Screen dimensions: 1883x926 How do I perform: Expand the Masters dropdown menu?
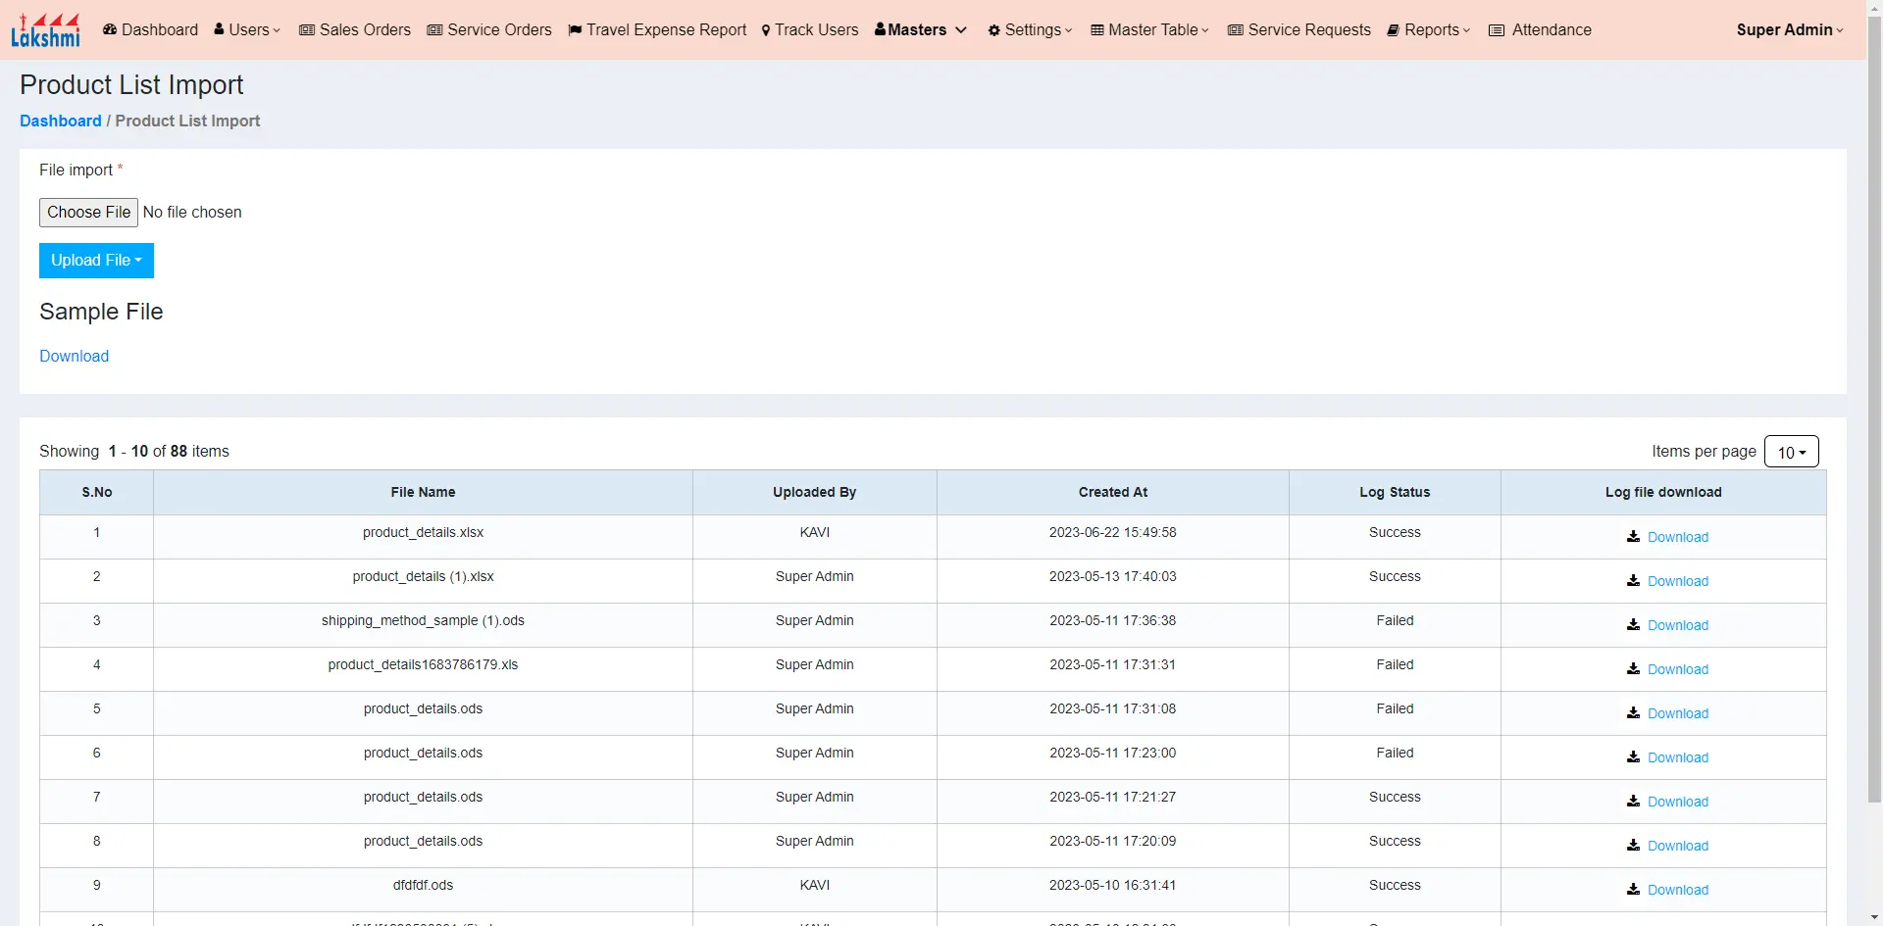[x=921, y=30]
